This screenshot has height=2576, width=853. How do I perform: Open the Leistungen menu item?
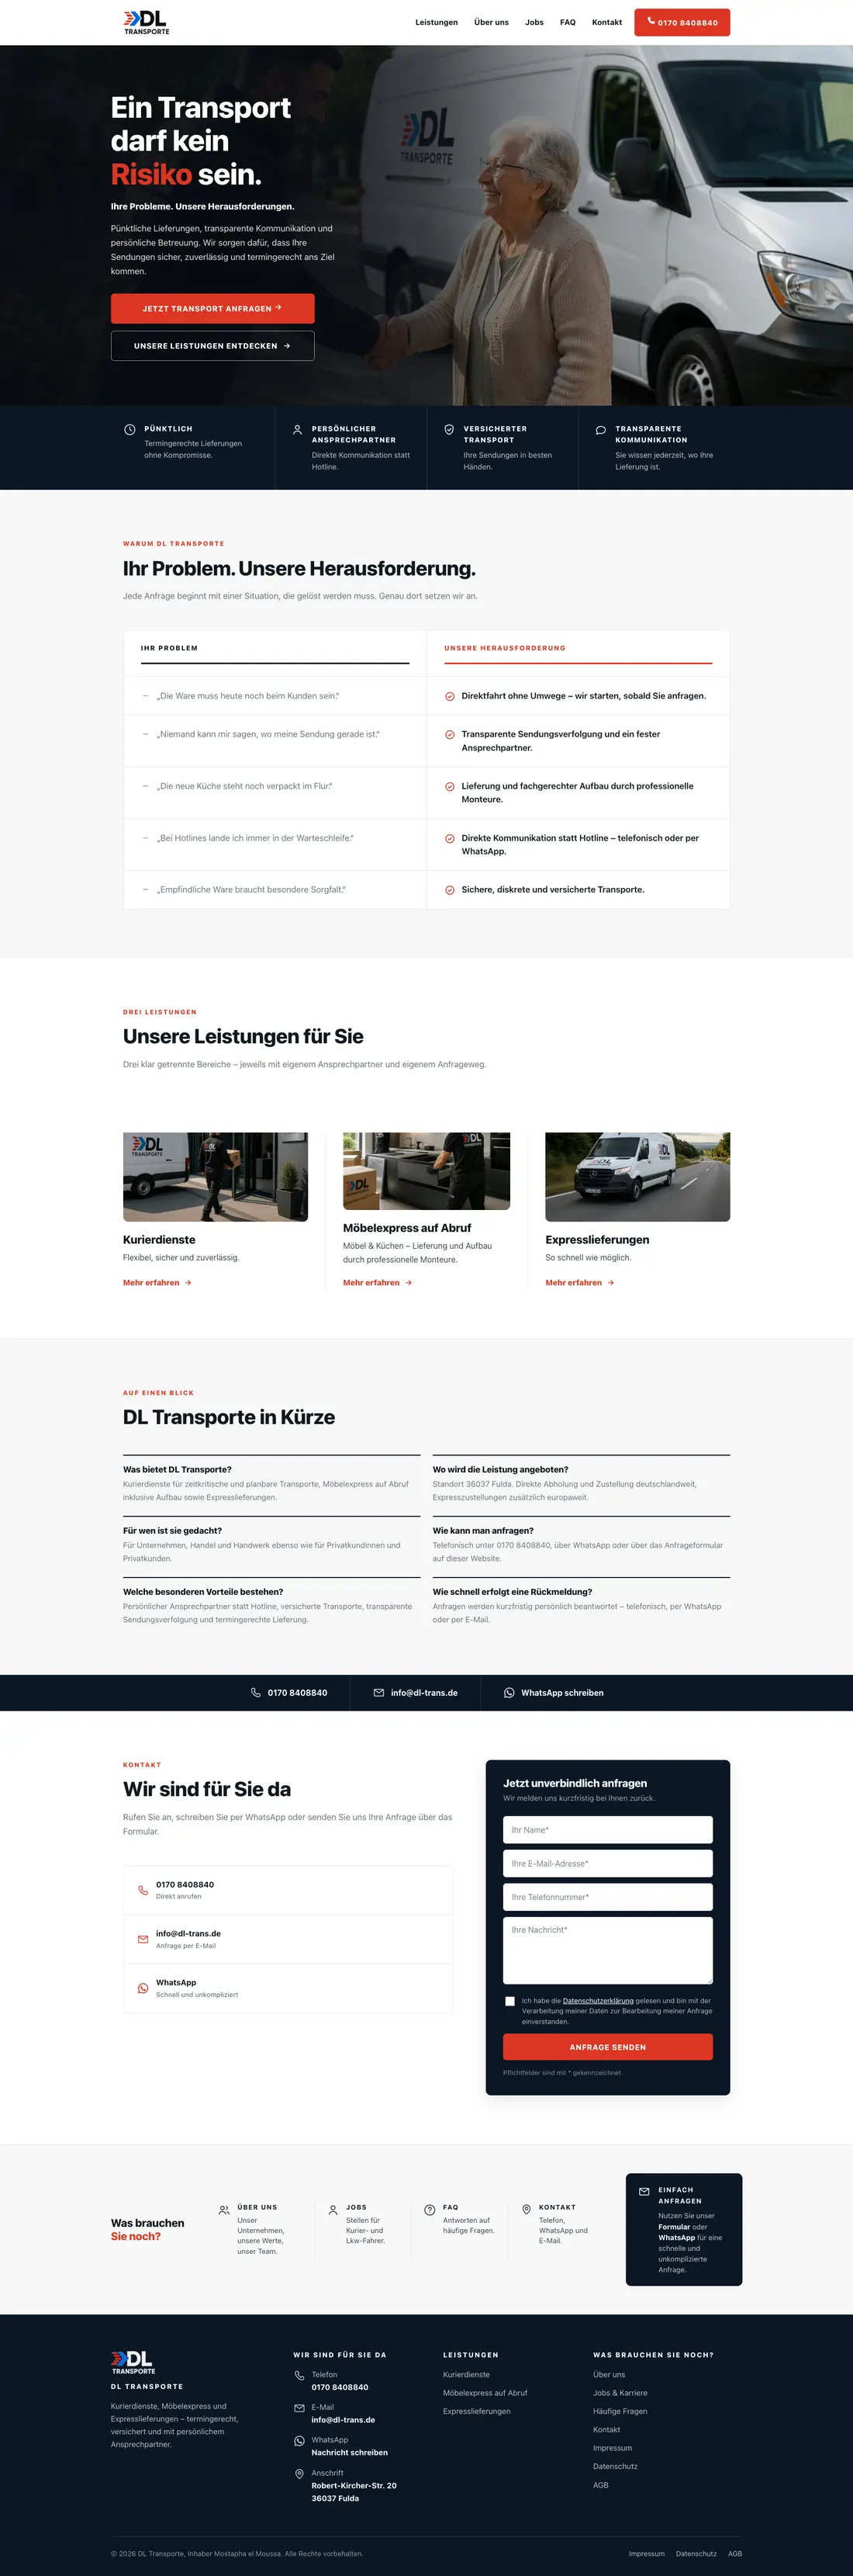click(437, 22)
